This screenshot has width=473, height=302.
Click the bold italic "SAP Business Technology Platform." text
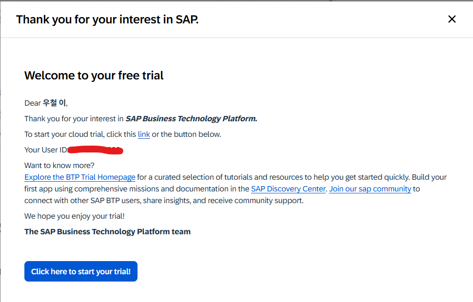(x=191, y=119)
